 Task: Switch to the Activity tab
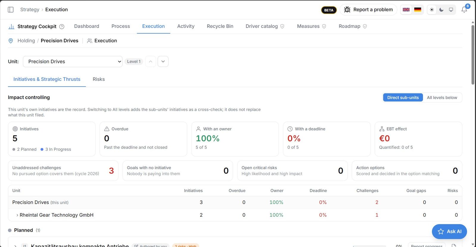(x=186, y=26)
